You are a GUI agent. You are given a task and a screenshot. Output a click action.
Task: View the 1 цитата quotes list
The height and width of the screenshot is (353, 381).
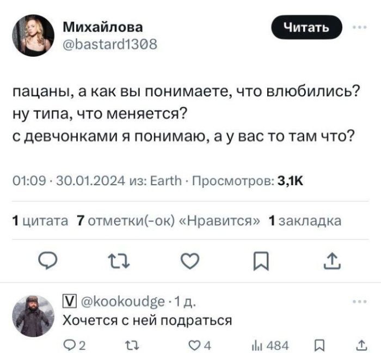coord(40,221)
